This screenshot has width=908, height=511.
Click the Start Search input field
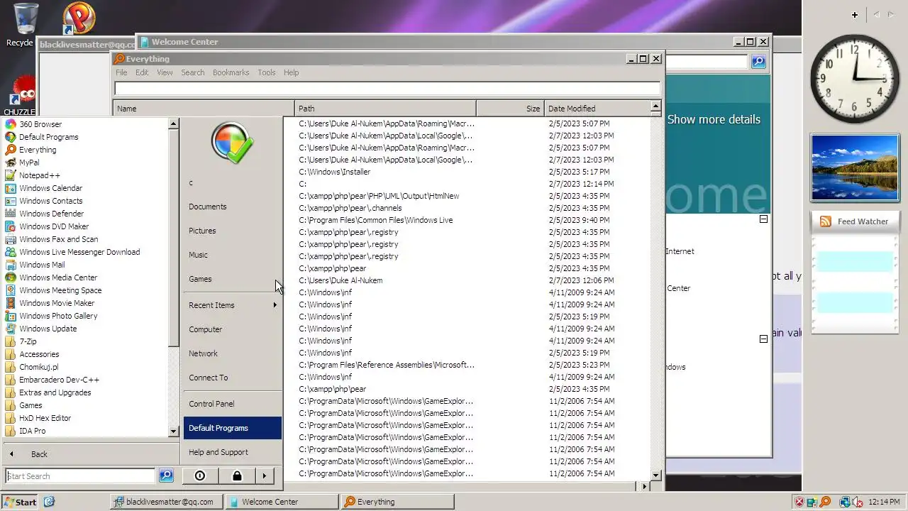[80, 476]
